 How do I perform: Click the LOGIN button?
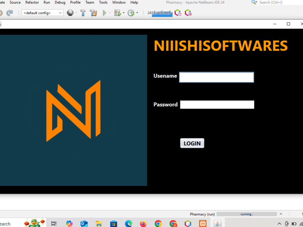click(192, 143)
